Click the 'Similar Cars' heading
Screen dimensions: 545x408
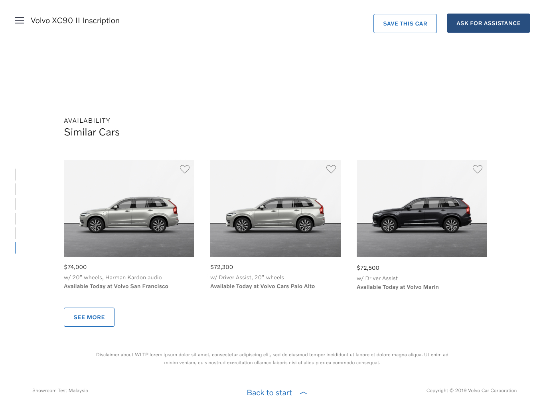pos(92,132)
